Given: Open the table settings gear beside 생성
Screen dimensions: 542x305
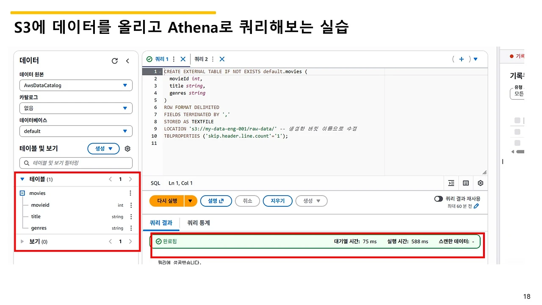Looking at the screenshot, I should [127, 149].
